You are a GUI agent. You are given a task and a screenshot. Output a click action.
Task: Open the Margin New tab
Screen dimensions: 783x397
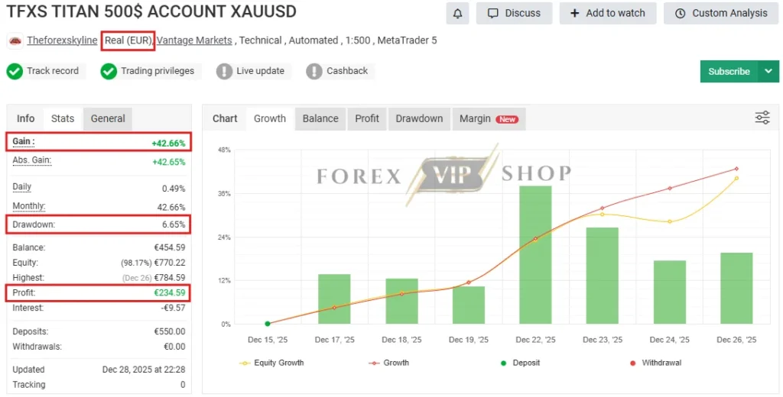489,118
